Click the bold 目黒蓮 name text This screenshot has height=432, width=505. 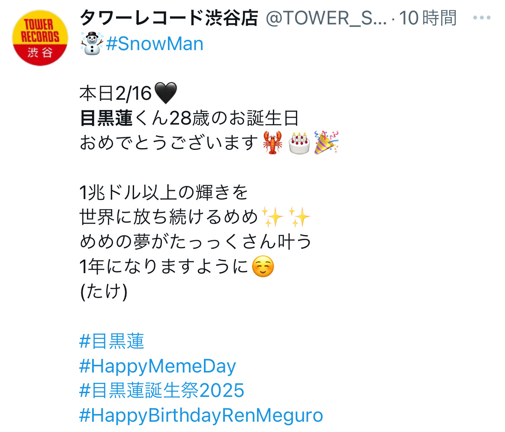(x=106, y=118)
